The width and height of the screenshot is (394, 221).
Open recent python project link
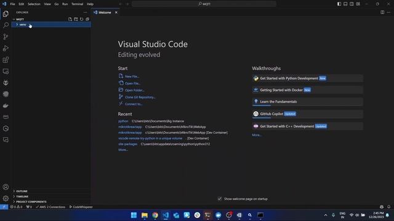123,121
